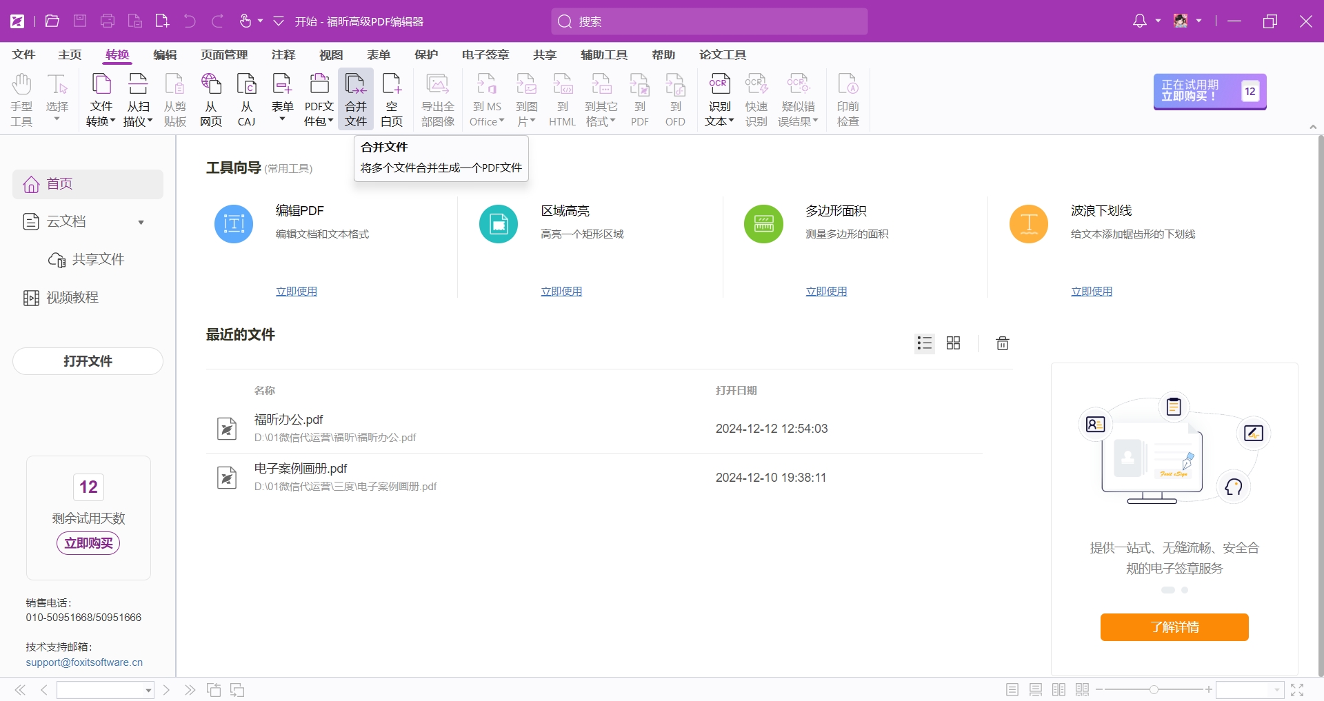
Task: Run the 印前检查 preflight tool
Action: tap(848, 99)
